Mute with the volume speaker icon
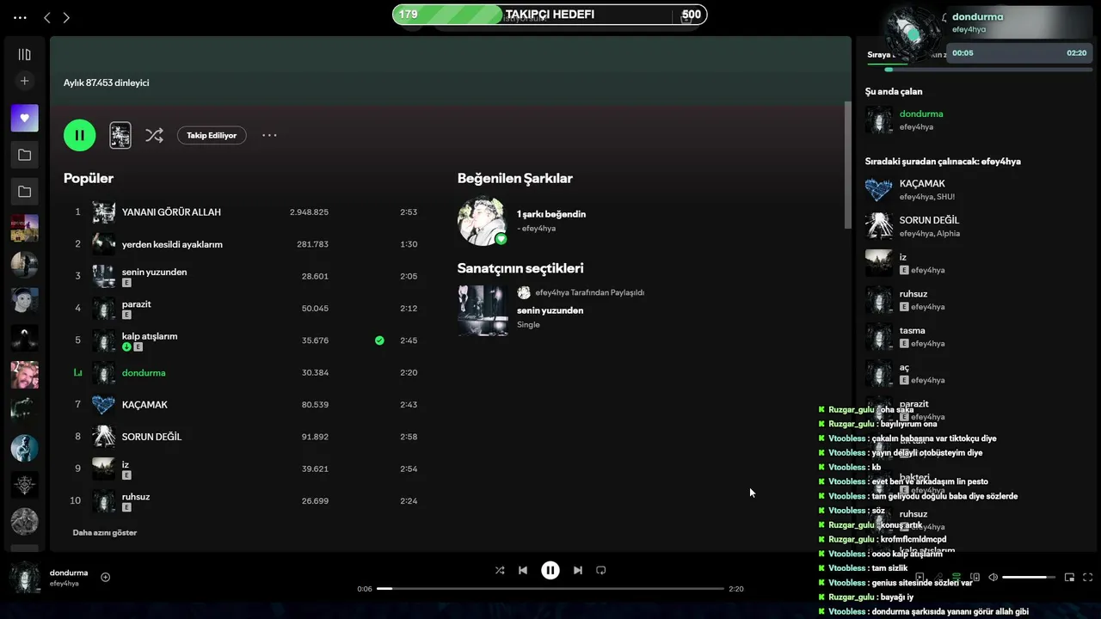1101x619 pixels. coord(993,577)
